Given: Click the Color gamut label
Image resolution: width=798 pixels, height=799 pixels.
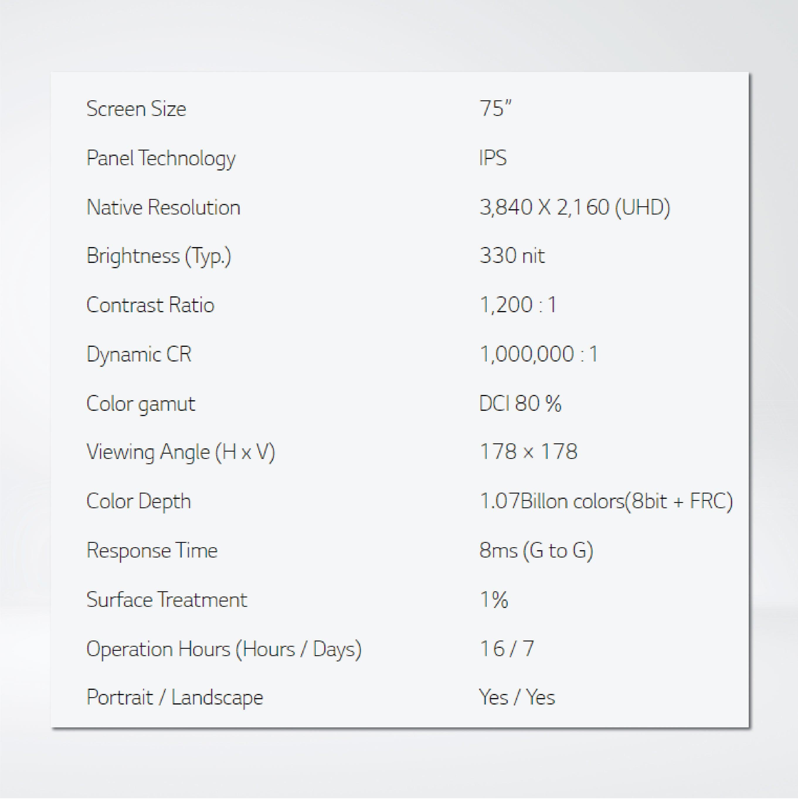Looking at the screenshot, I should (x=140, y=404).
